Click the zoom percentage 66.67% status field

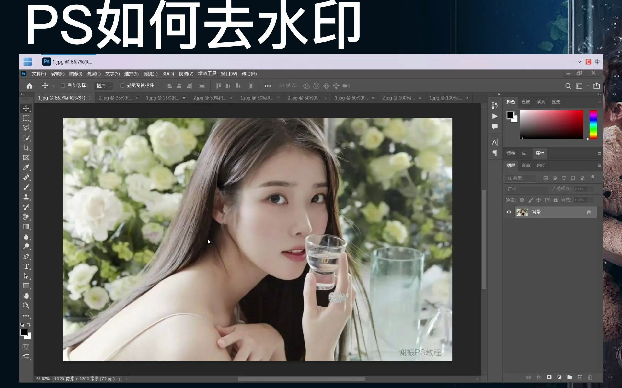point(42,378)
